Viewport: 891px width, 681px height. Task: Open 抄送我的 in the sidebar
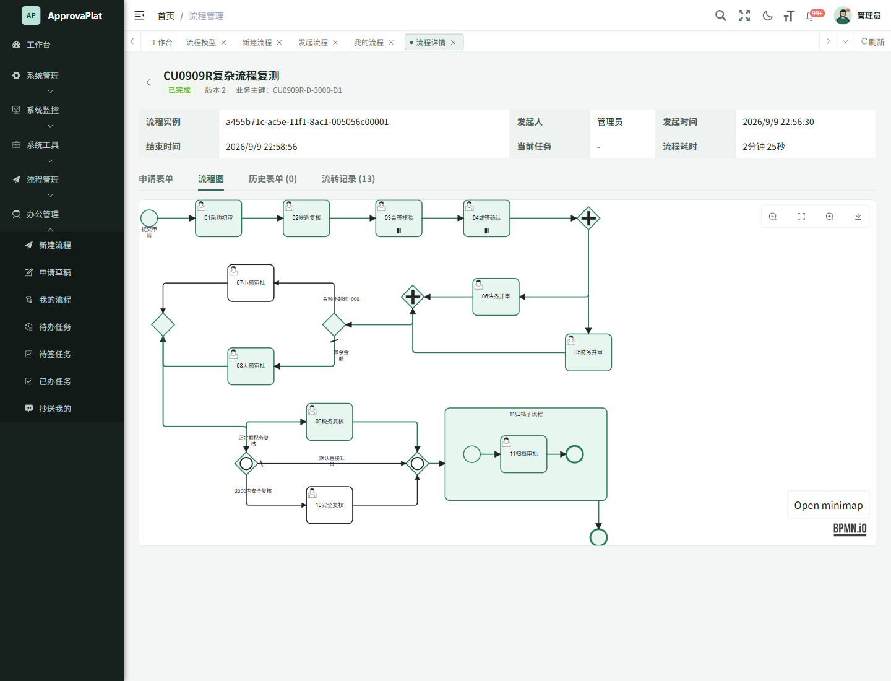[x=62, y=409]
